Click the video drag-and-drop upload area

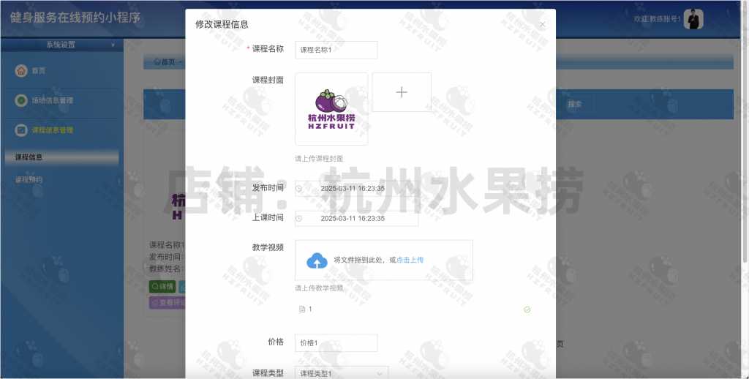point(384,260)
